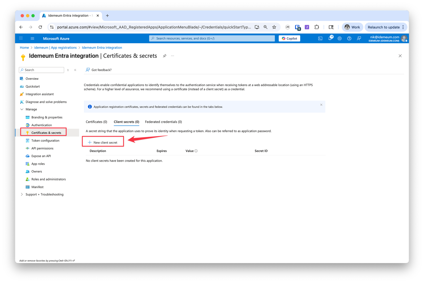This screenshot has width=424, height=283.
Task: Collapse the Manage section
Action: (x=22, y=109)
